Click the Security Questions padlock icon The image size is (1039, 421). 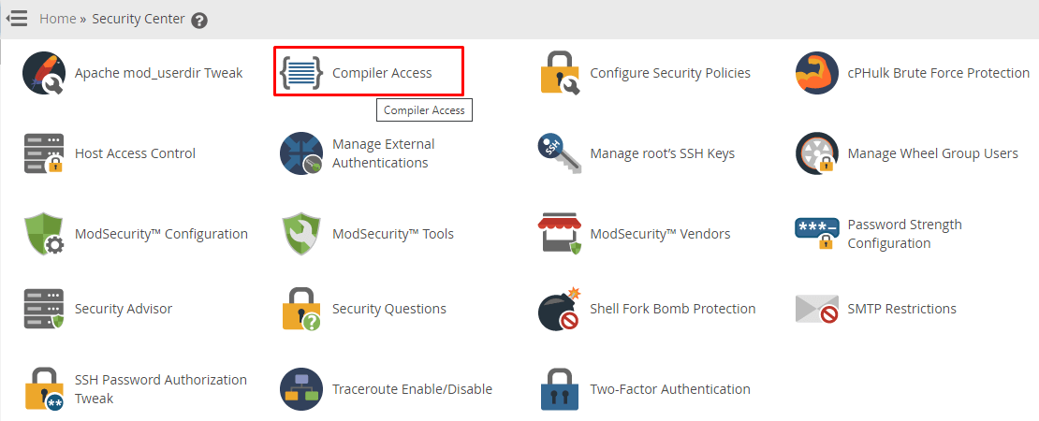(301, 309)
